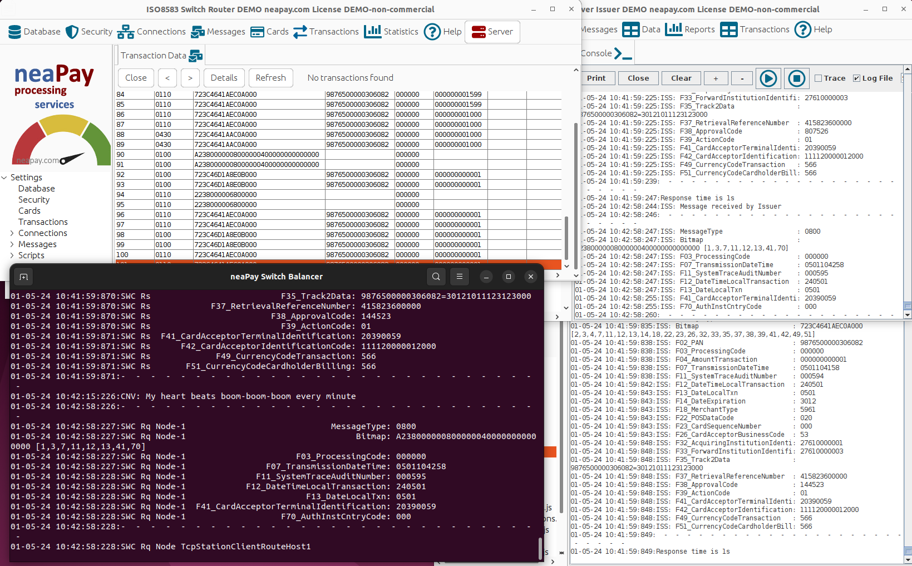This screenshot has width=912, height=566.
Task: Clear the Issuer console log
Action: click(x=681, y=78)
